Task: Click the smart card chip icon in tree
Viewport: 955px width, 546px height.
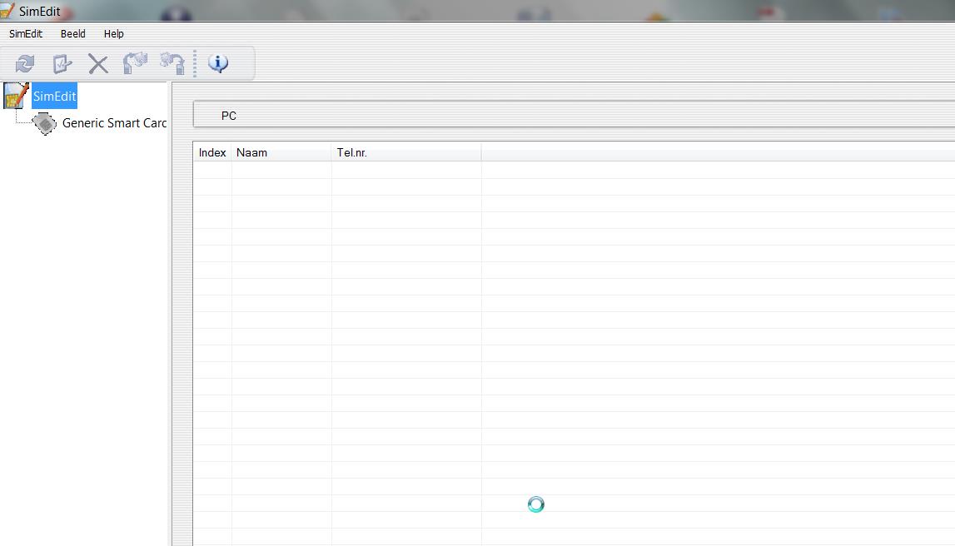Action: point(44,123)
